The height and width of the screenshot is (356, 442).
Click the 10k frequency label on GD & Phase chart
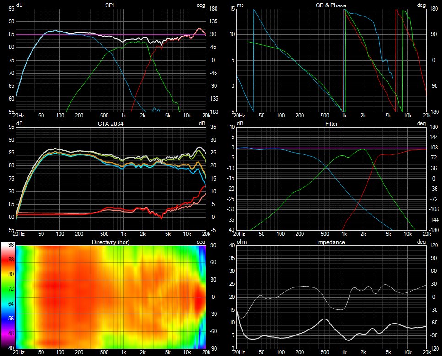[408, 116]
